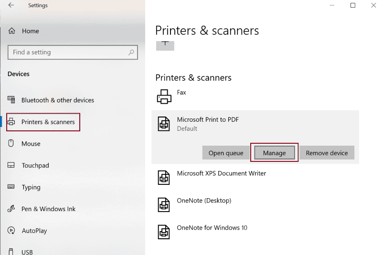Image resolution: width=382 pixels, height=255 pixels.
Task: Click the search magnifier icon
Action: (x=131, y=52)
